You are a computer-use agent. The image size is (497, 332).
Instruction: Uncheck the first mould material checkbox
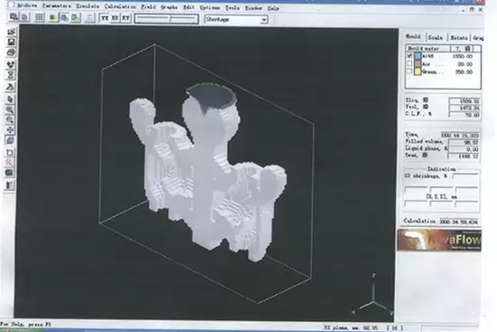[x=409, y=56]
